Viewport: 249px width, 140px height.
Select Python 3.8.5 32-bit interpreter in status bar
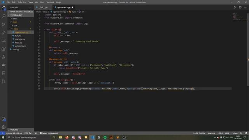tap(14, 133)
